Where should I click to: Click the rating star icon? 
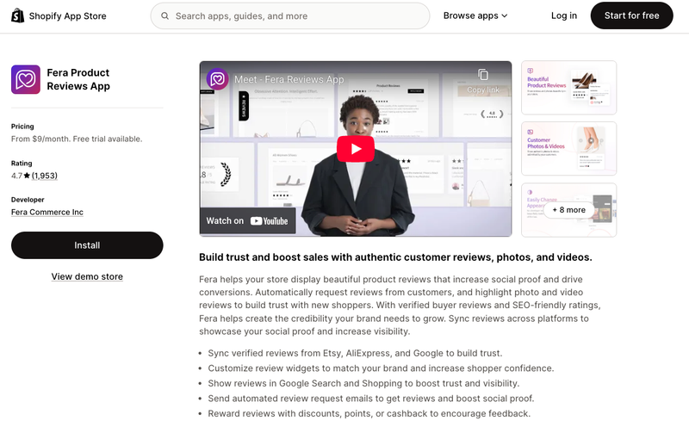point(27,176)
